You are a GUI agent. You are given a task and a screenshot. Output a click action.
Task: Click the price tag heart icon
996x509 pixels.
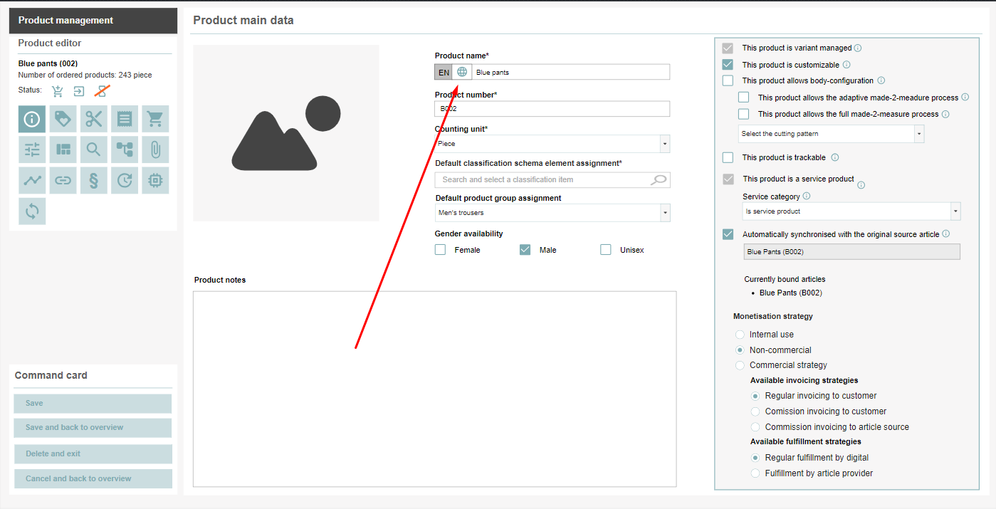[63, 119]
